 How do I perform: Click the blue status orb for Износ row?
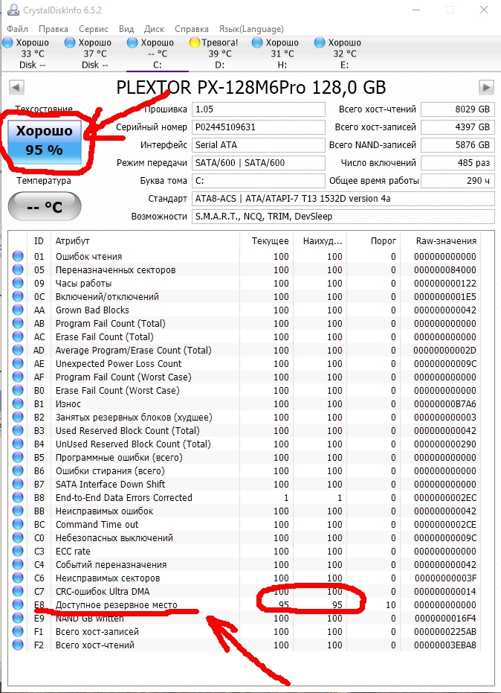[x=19, y=404]
